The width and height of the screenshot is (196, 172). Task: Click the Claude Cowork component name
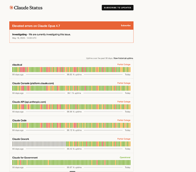pos(21,139)
